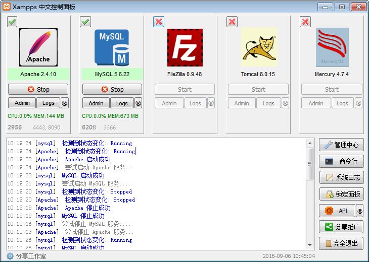Click Tomcat Logs button
This screenshot has height=262, width=369.
click(x=268, y=103)
